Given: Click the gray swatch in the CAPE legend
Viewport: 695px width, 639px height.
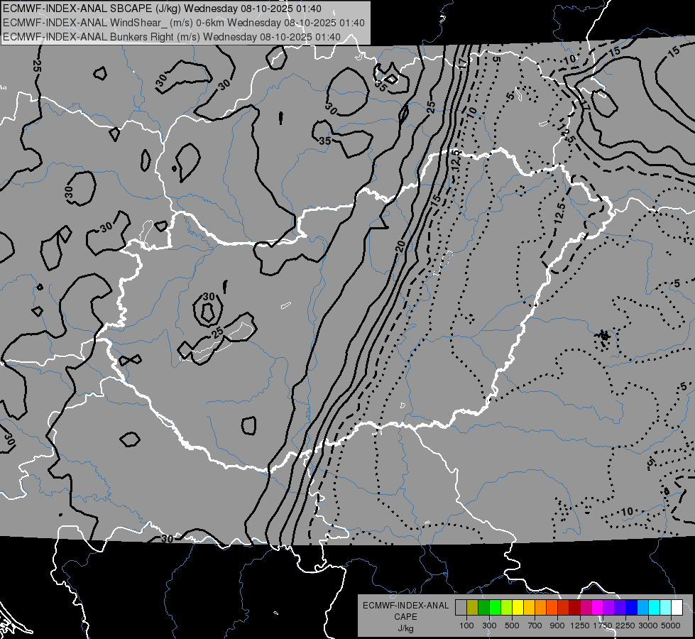Looking at the screenshot, I should (461, 608).
